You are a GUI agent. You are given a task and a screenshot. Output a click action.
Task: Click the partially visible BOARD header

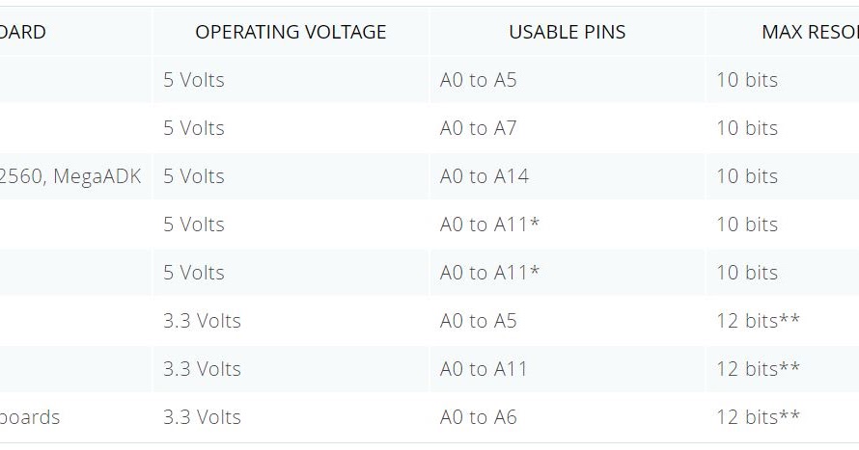[x=23, y=32]
